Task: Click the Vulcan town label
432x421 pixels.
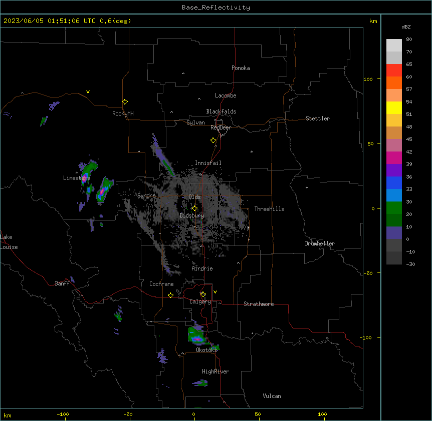Action: [x=272, y=396]
